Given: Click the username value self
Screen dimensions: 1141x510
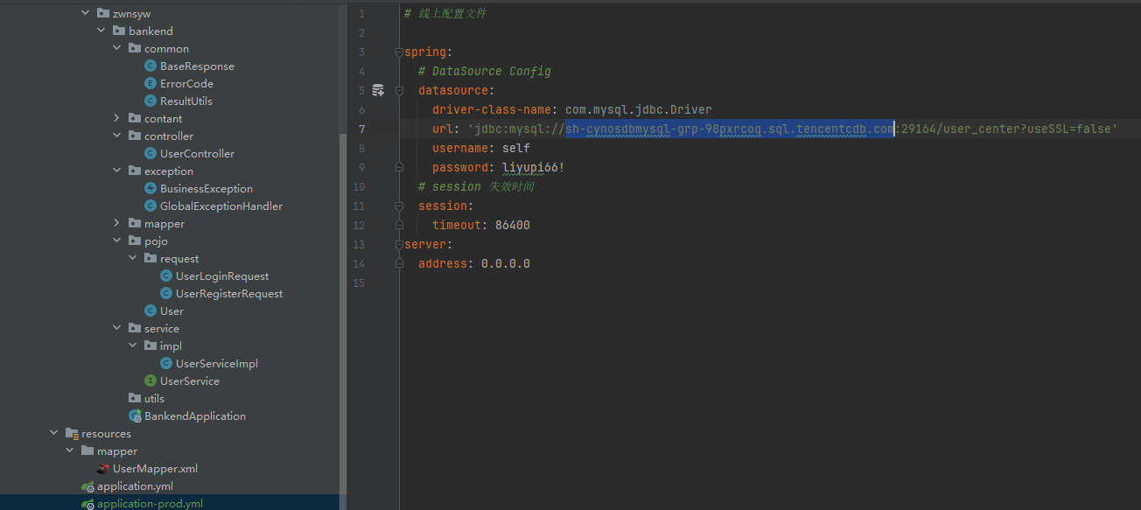Looking at the screenshot, I should point(516,148).
